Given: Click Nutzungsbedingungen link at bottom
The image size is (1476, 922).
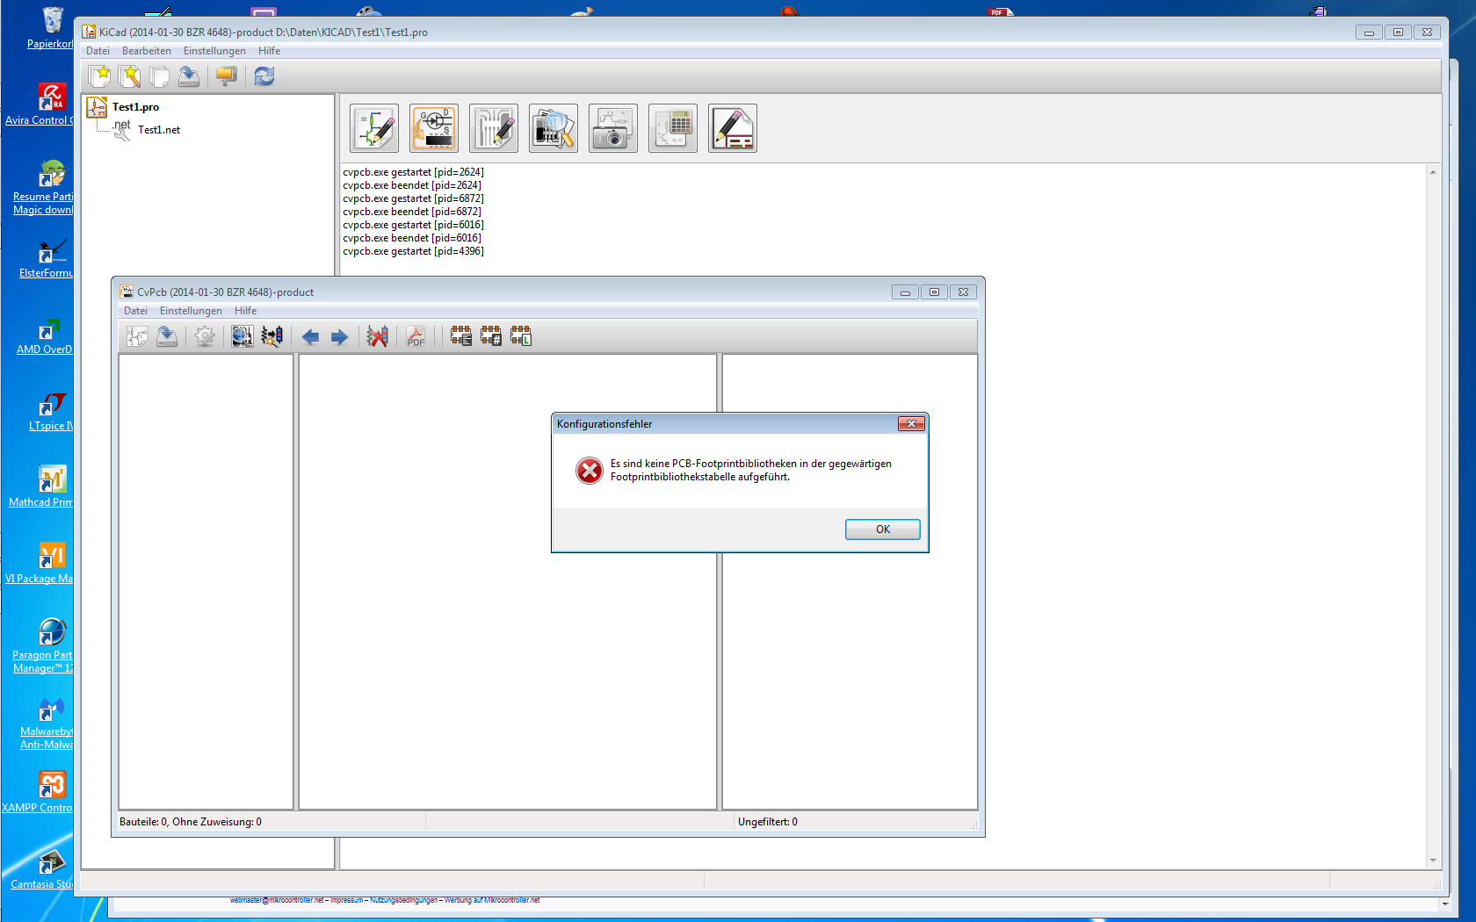Looking at the screenshot, I should [403, 900].
